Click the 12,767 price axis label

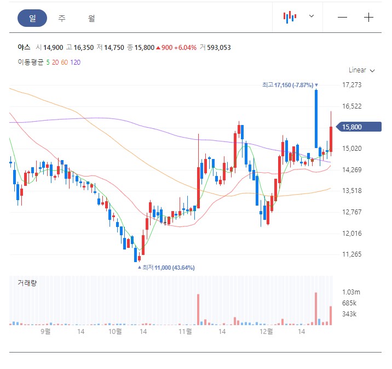point(351,212)
